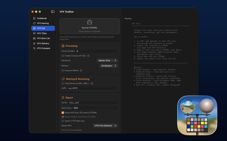Screen dimensions: 227x141
Task: Click the VFX Naming tag icon
Action: [34, 23]
